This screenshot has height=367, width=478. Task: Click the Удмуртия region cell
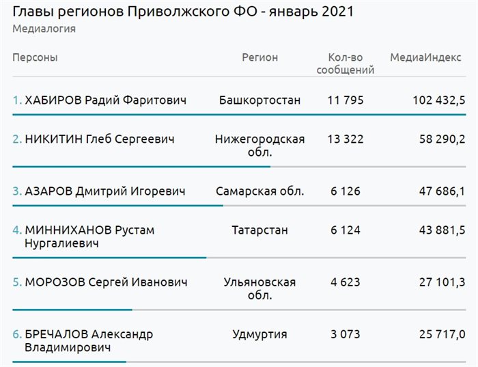260,335
